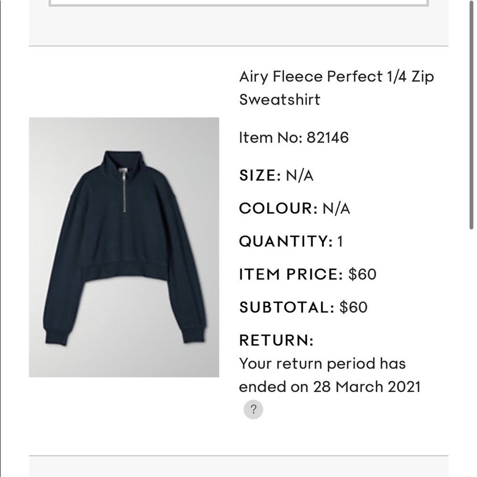The image size is (477, 477).
Task: Select the COLOUR: N/A field
Action: point(294,208)
